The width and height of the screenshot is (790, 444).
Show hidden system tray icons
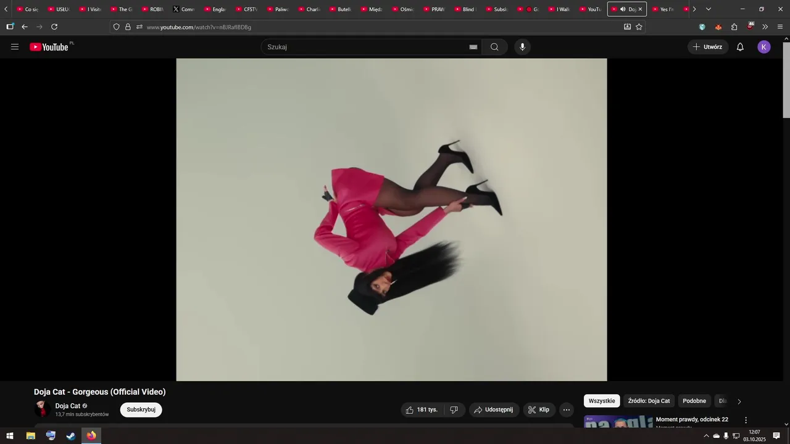pos(706,436)
